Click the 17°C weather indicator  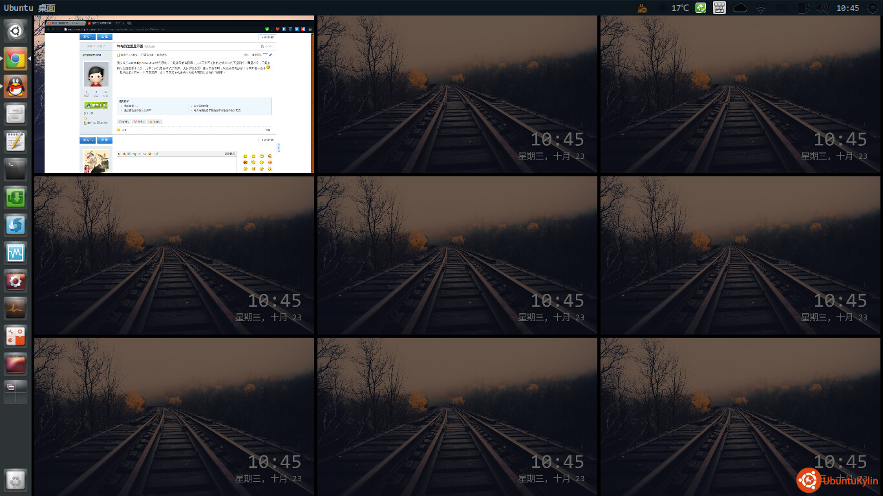(680, 8)
